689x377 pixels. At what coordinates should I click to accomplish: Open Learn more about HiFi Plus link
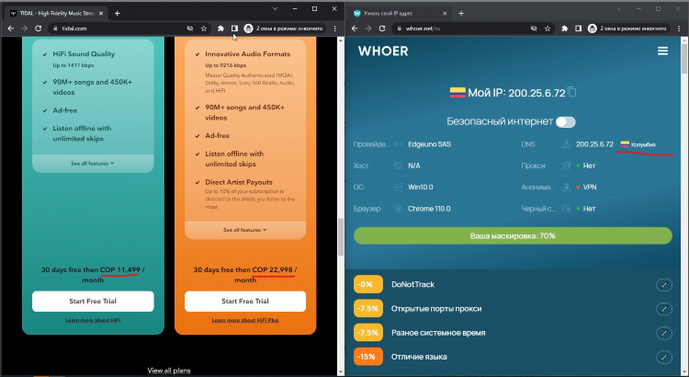[x=244, y=320]
